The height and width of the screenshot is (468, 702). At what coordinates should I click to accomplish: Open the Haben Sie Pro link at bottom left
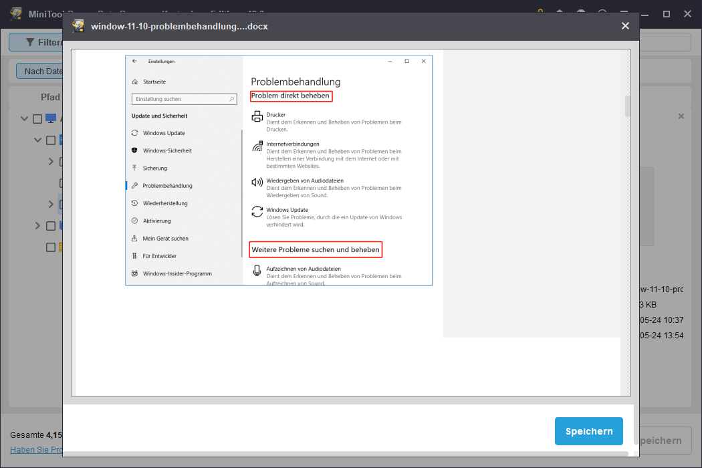pyautogui.click(x=37, y=449)
